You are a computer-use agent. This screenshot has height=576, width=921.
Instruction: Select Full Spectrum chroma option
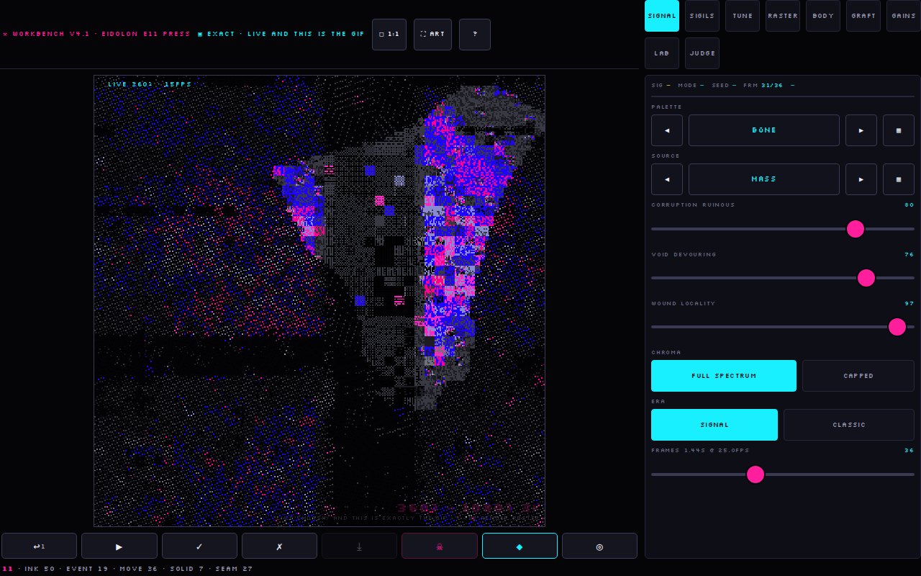point(724,376)
